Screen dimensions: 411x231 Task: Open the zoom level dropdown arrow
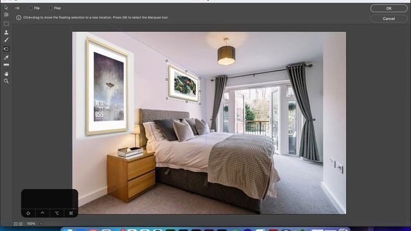[41, 224]
